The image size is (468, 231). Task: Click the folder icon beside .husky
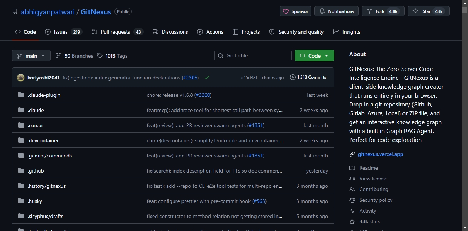tap(21, 201)
